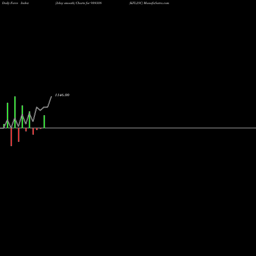The image size is (256, 256).
Task: Click the 1146.00 value label
Action: (x=62, y=95)
